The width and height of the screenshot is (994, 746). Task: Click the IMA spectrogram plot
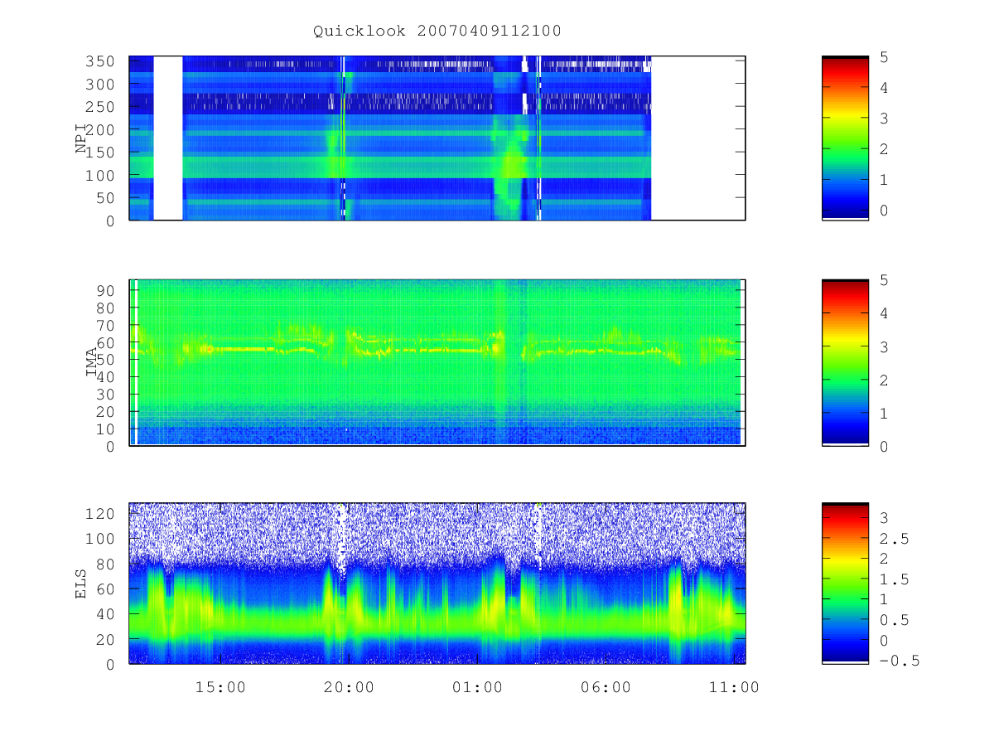click(437, 363)
